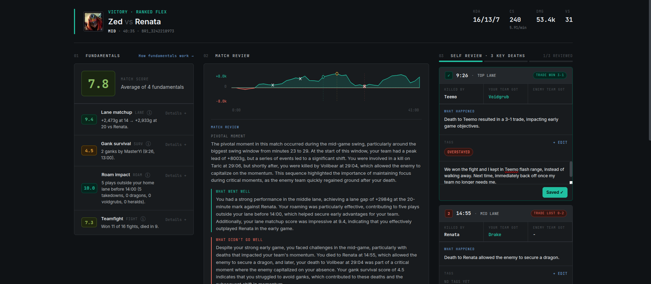Select first X death marker on gold graph
This screenshot has width=651, height=284.
[x=273, y=85]
